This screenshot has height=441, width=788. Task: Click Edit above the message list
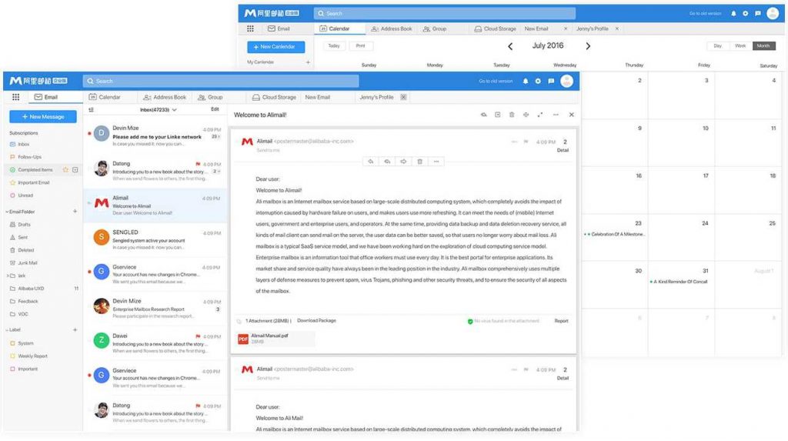coord(215,109)
